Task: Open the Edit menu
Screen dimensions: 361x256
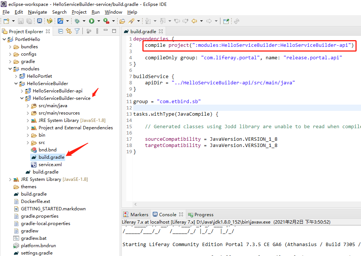Action: click(x=19, y=12)
